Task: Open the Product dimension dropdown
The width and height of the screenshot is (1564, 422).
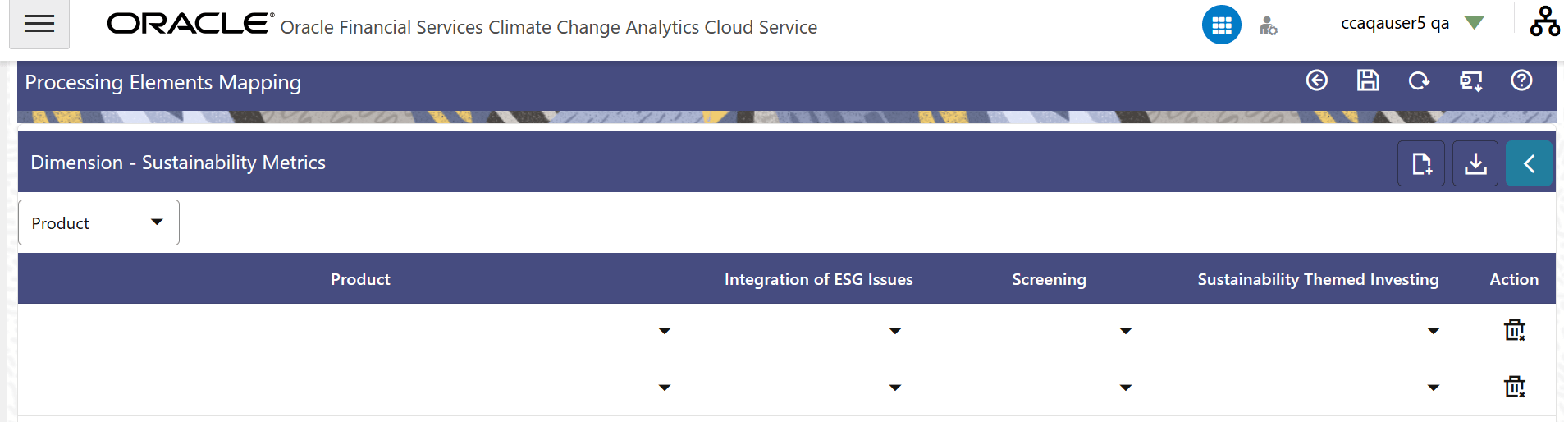Action: [98, 222]
